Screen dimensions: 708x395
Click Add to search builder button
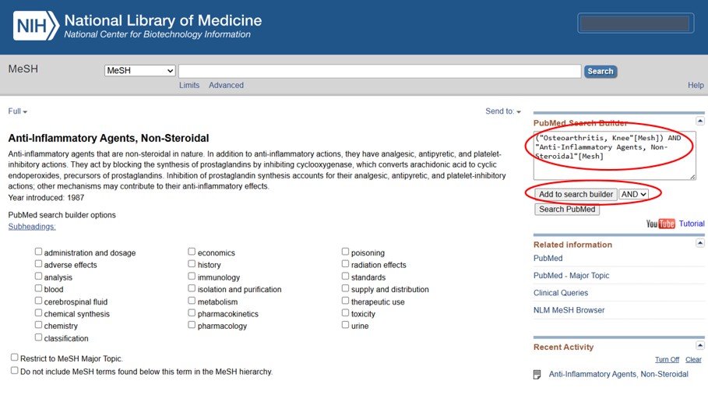pos(576,194)
